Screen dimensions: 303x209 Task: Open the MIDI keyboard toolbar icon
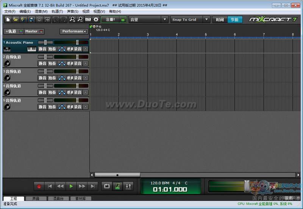coord(88,20)
